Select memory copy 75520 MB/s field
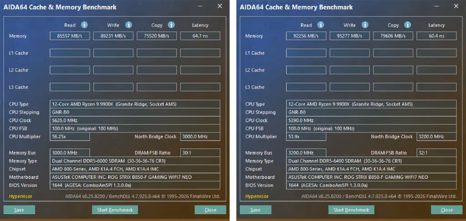Screen dimensions: 466x221 pos(157,36)
